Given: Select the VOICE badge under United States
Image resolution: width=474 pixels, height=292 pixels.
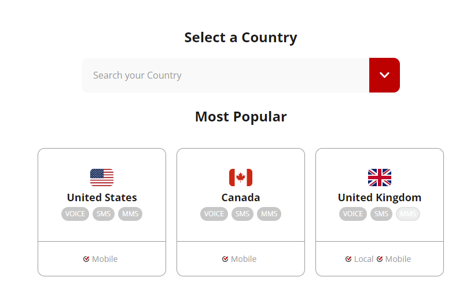Looking at the screenshot, I should (75, 214).
